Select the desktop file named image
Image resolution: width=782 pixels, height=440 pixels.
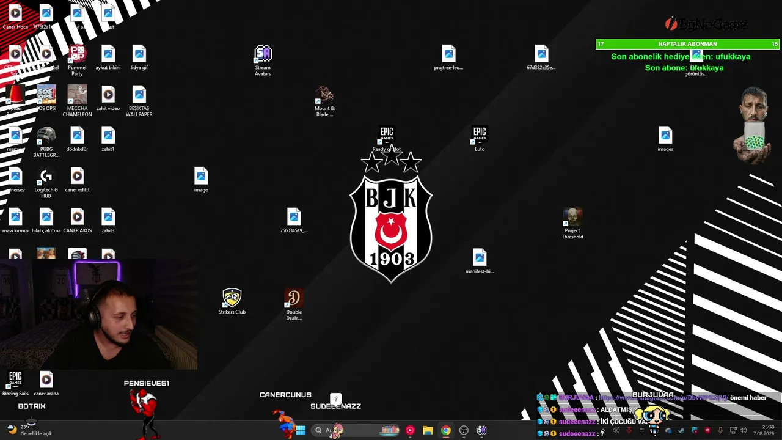201,180
